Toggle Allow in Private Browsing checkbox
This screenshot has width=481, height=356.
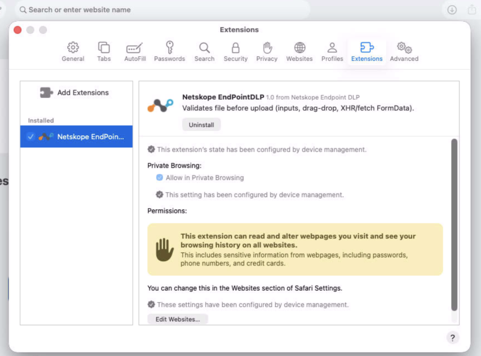(x=160, y=178)
